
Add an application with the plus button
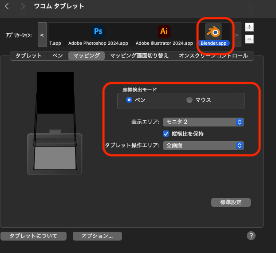[249, 27]
